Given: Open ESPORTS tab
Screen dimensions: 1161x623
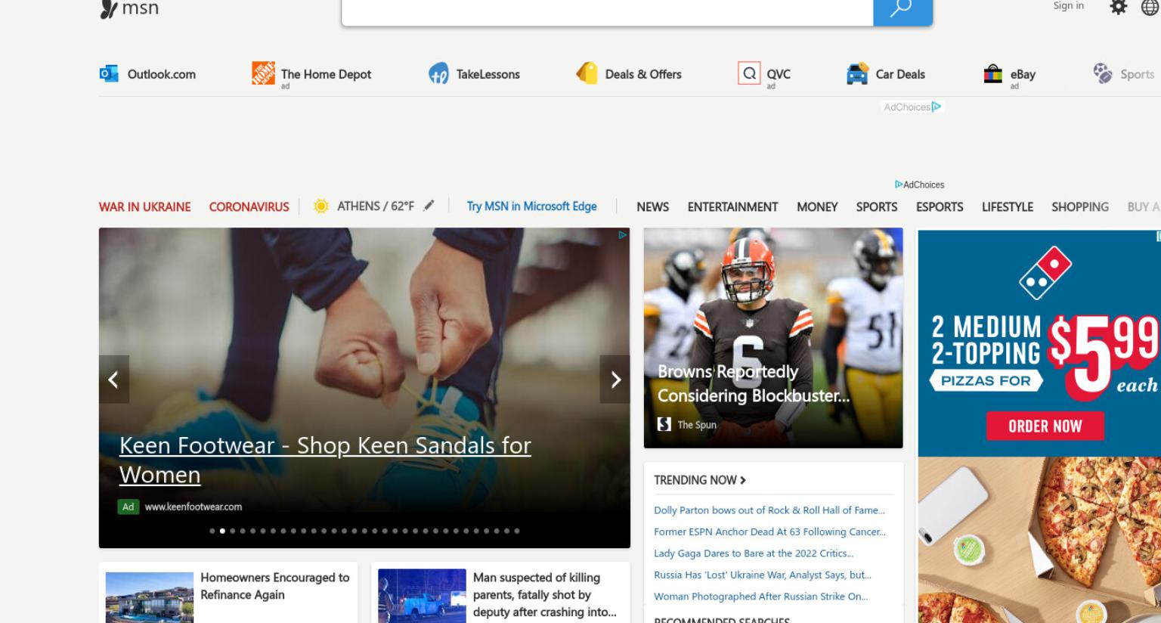Looking at the screenshot, I should click(x=940, y=206).
